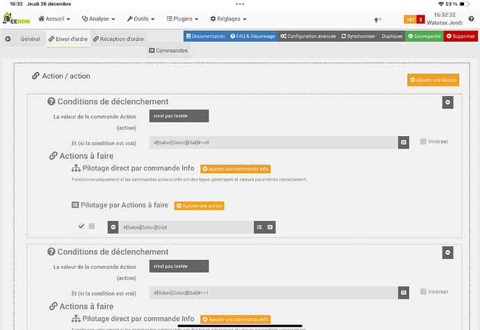The height and width of the screenshot is (330, 480).
Task: Open command picker beside the ==0 condition
Action: (403, 142)
